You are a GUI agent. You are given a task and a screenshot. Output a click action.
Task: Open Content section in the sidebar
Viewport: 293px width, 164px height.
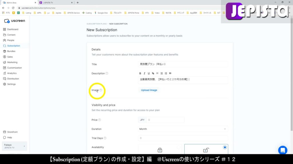coord(9,35)
